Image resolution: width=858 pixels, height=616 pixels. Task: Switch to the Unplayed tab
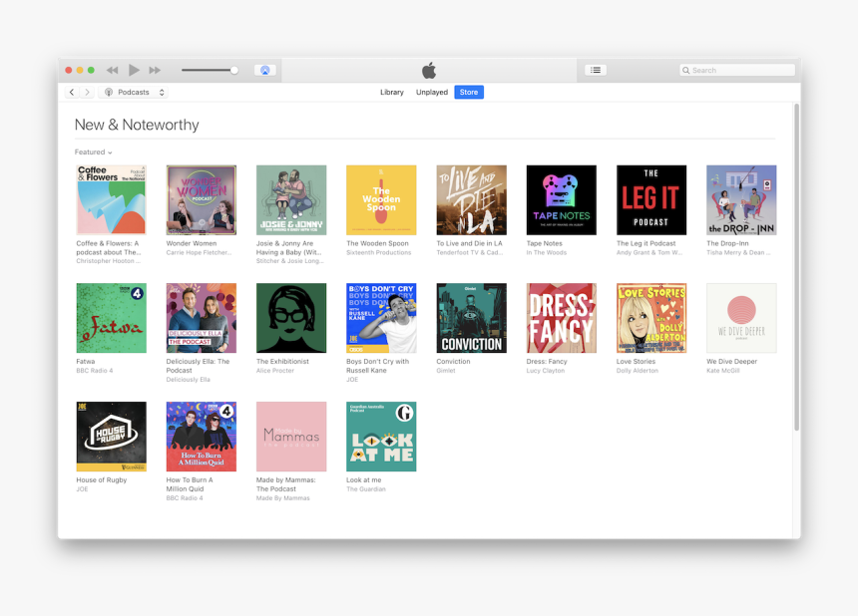pos(432,93)
